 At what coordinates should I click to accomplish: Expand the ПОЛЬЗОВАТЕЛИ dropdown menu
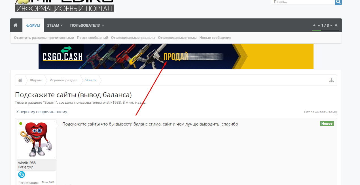(87, 25)
